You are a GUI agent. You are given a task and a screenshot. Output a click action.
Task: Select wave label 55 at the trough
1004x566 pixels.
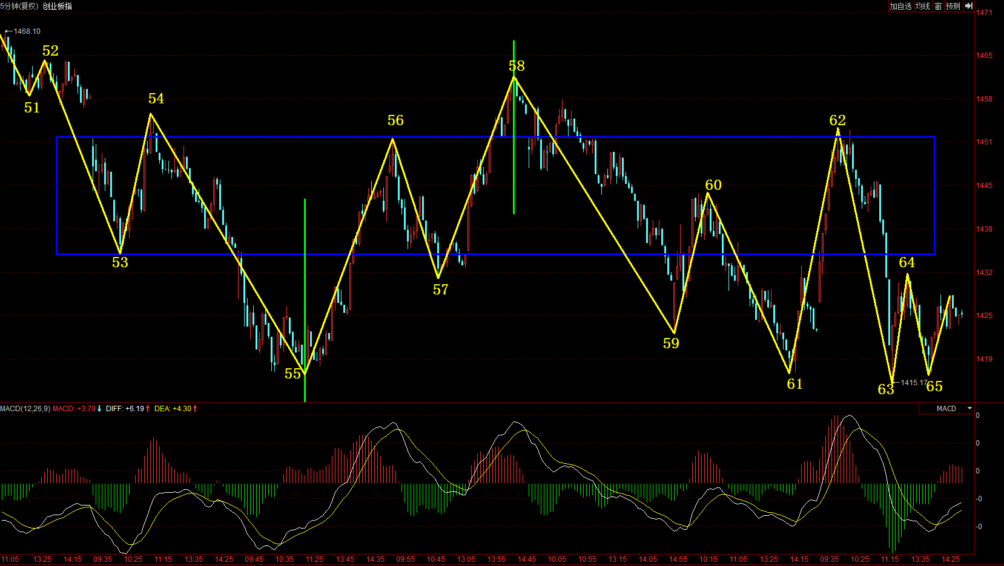click(x=292, y=374)
